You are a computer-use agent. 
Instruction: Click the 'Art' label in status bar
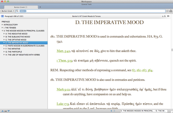point(5,111)
